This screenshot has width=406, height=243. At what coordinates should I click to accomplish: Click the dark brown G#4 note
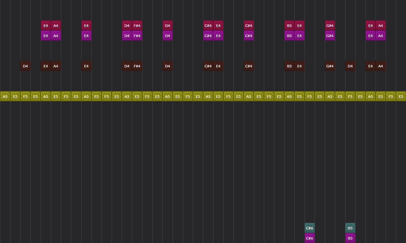(330, 66)
